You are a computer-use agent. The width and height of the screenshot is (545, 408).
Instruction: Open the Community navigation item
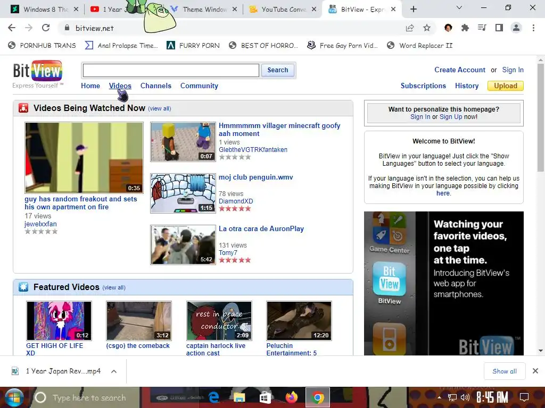(199, 86)
